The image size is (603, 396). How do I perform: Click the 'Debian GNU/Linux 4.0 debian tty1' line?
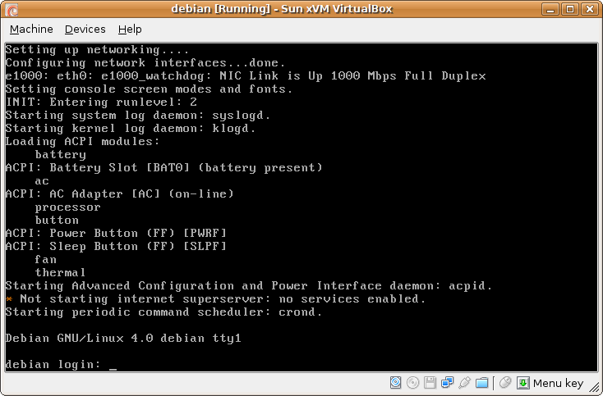click(123, 338)
